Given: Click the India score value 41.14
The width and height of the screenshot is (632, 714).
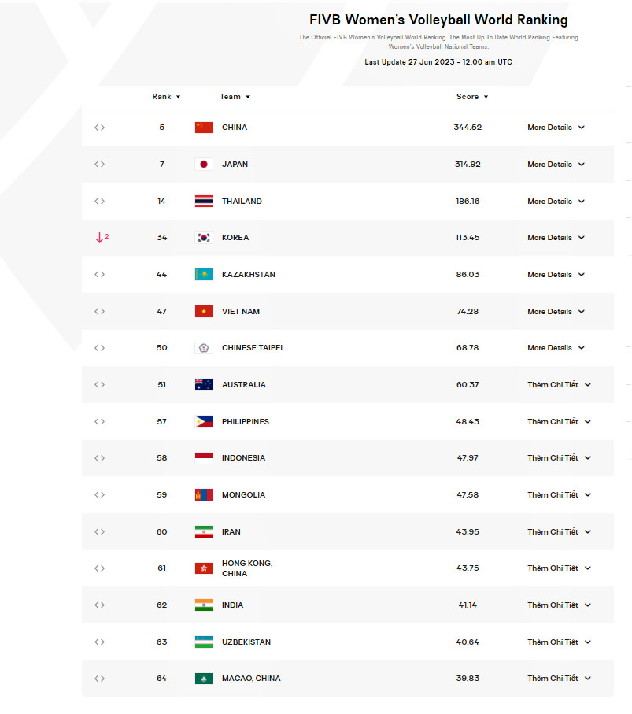Looking at the screenshot, I should 468,605.
